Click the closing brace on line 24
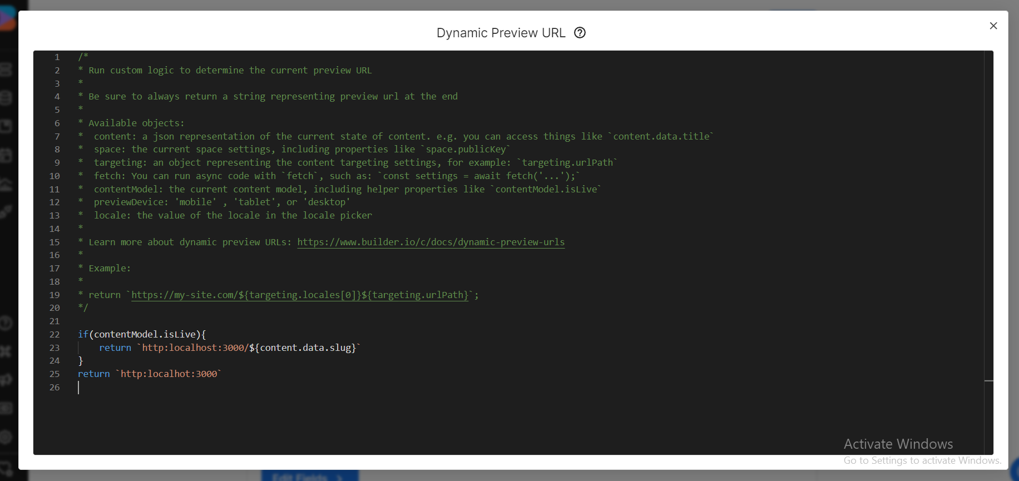Screen dimensions: 1019x481 click(x=81, y=361)
